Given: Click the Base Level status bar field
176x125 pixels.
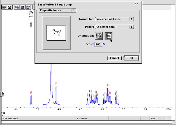Looking at the screenshot, I should 92,119.
